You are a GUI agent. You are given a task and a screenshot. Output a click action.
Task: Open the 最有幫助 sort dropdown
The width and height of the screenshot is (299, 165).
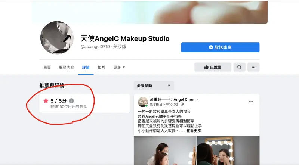click(x=154, y=86)
